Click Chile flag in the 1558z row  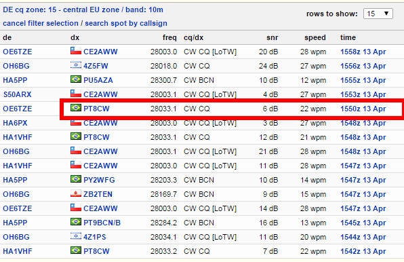[x=76, y=51]
